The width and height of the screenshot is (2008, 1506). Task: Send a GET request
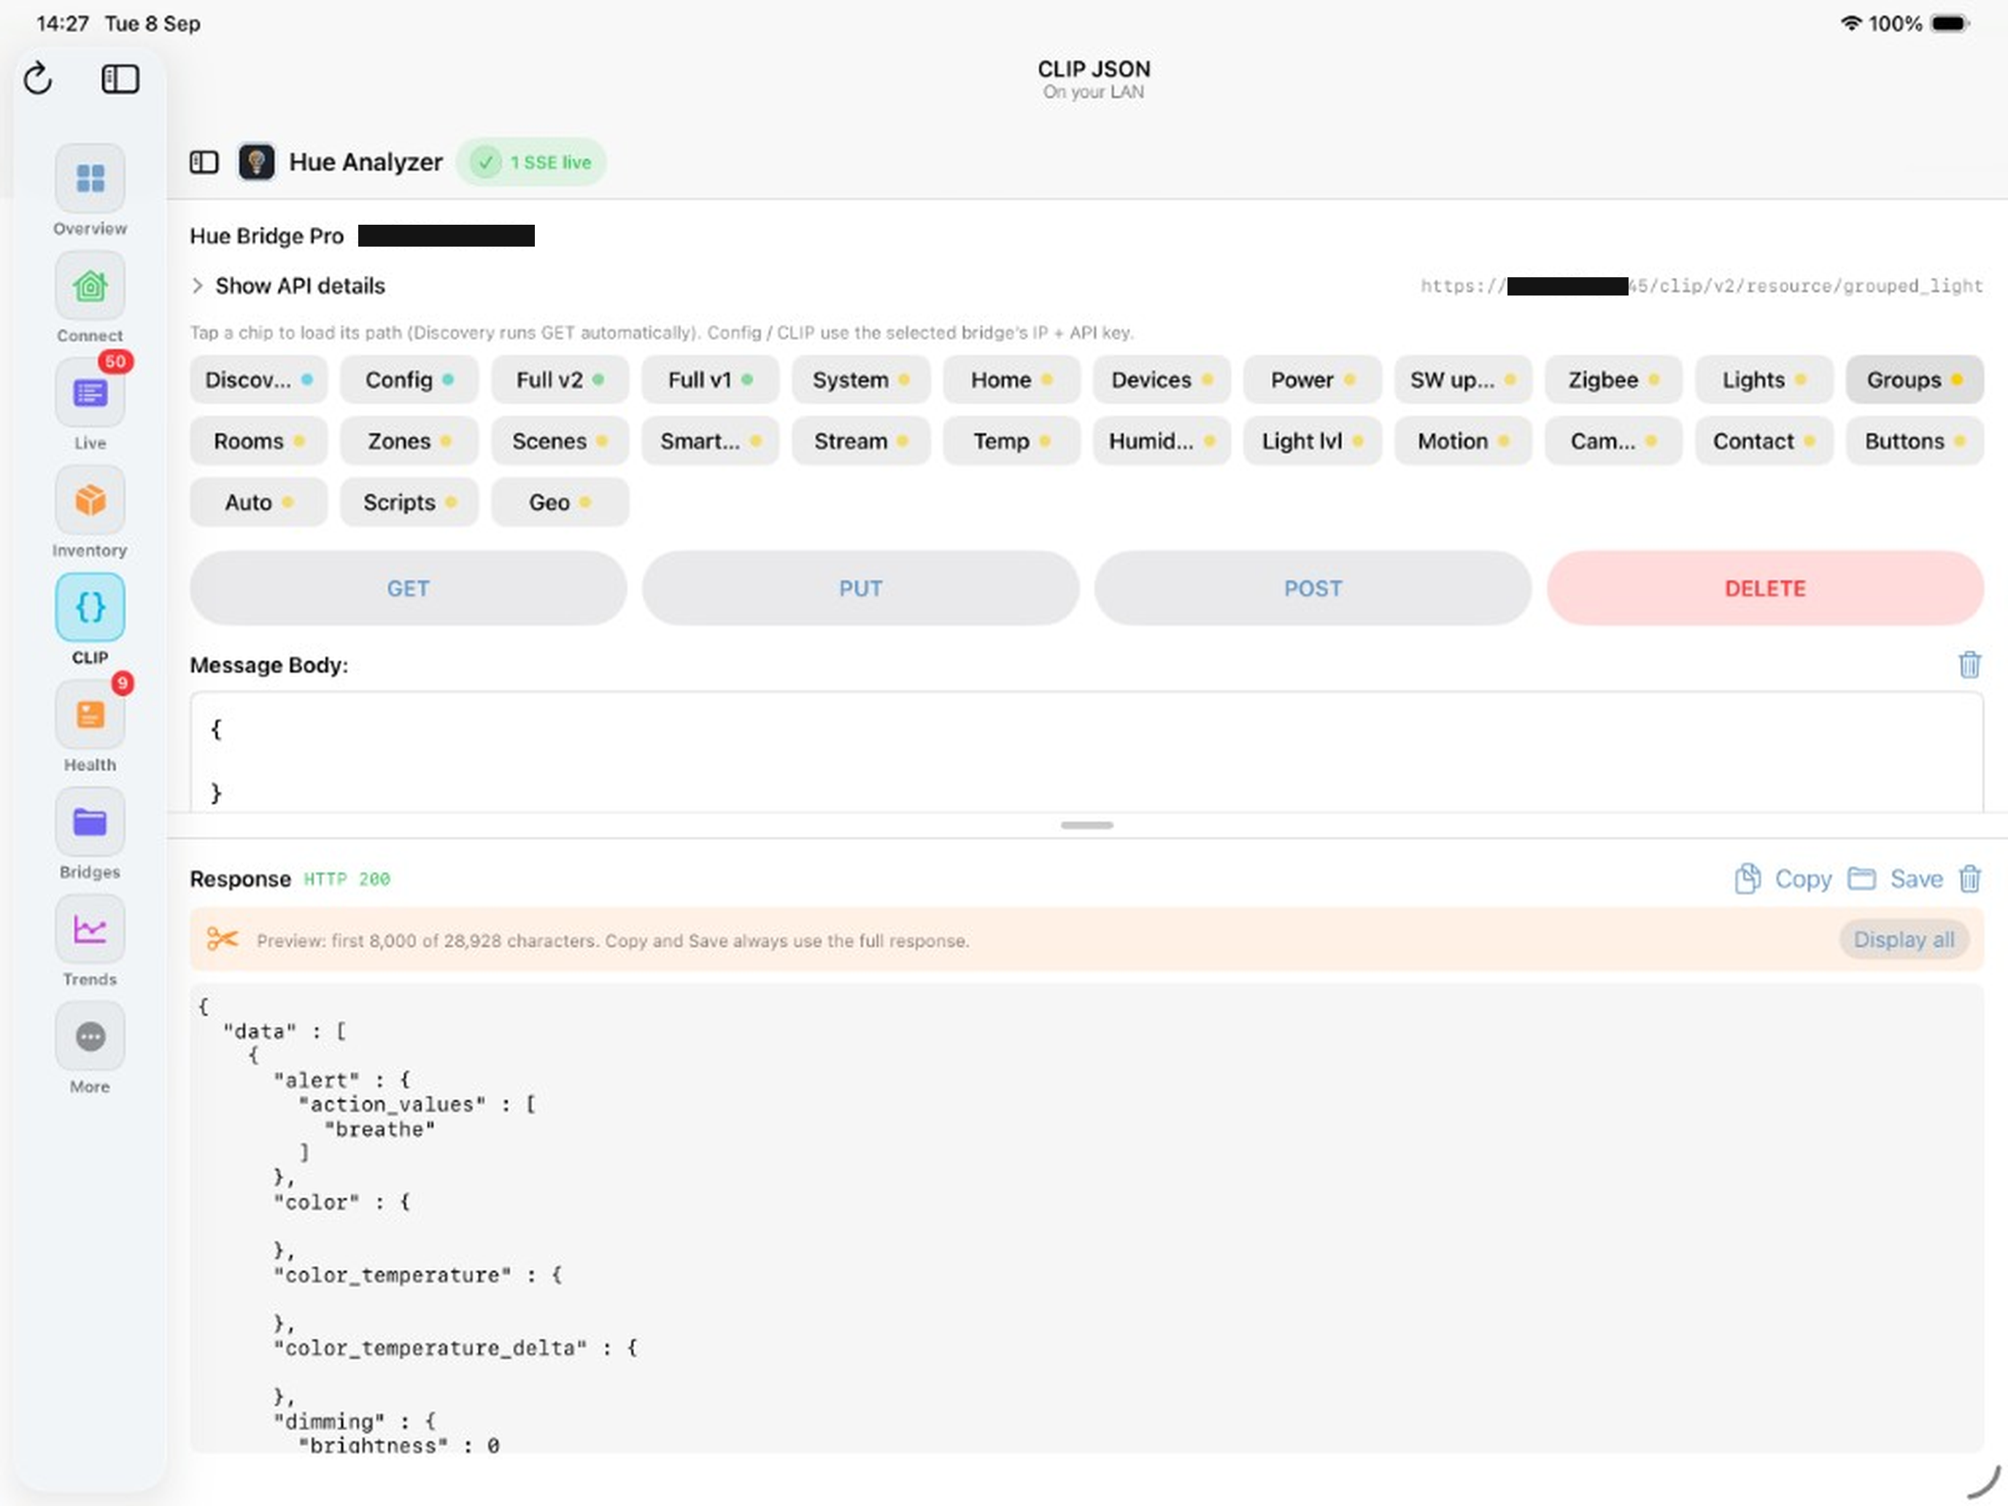(408, 588)
